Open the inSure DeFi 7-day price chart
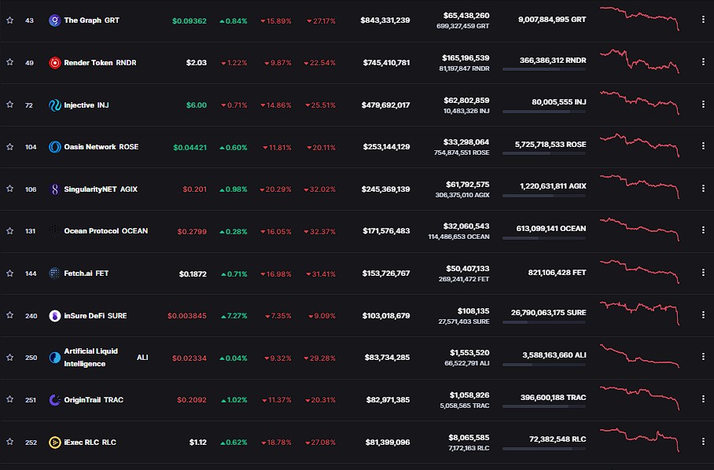 pos(639,311)
